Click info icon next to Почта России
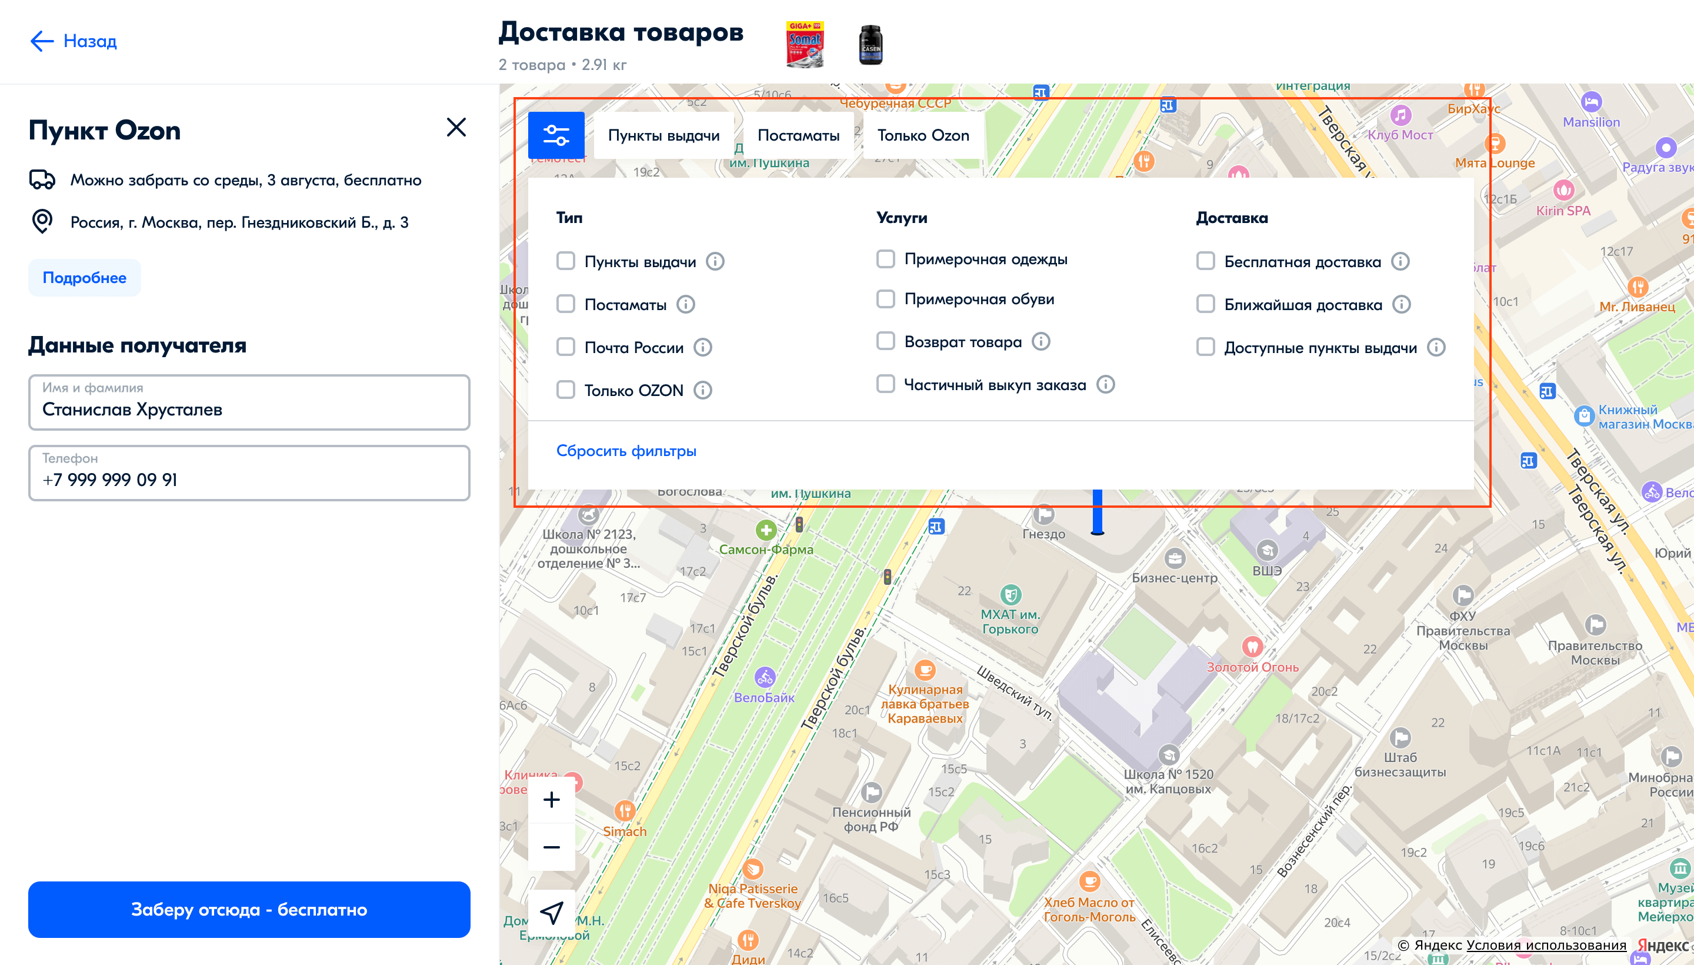The height and width of the screenshot is (965, 1694). pos(703,347)
